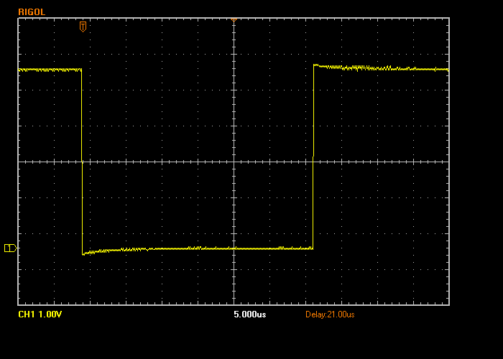Click where rising edge crosses the horizontal center axis
Image resolution: width=503 pixels, height=359 pixels.
click(313, 162)
